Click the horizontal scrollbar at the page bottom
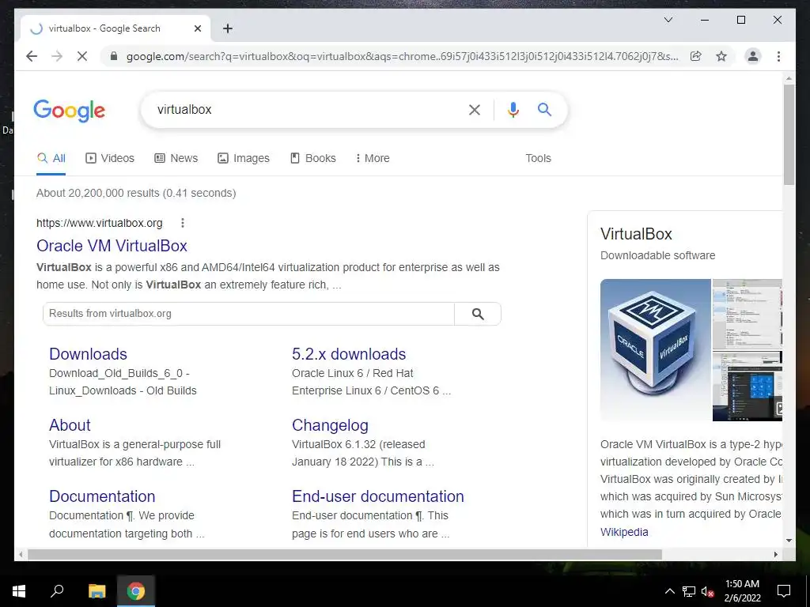Viewport: 810px width, 607px height. pos(345,554)
